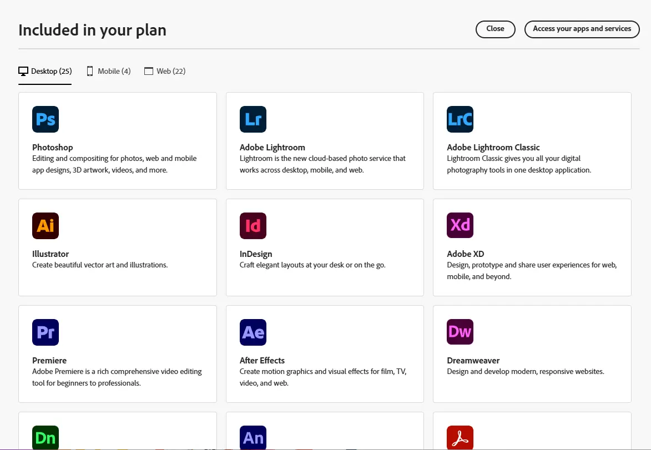Click the Lightroom Classic LrC icon
651x450 pixels.
click(x=460, y=119)
